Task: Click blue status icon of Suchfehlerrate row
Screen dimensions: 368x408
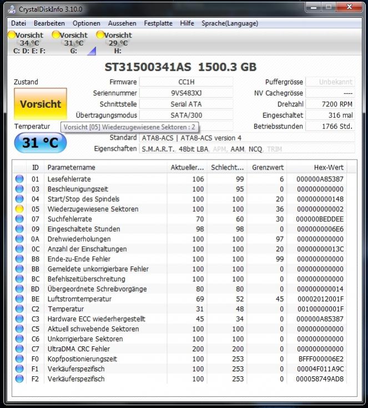Action: click(19, 219)
